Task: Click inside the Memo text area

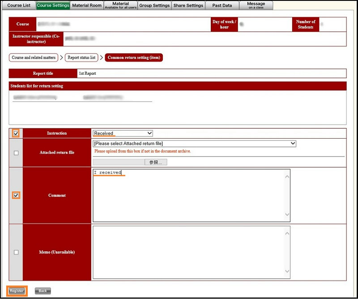Action: click(x=191, y=252)
